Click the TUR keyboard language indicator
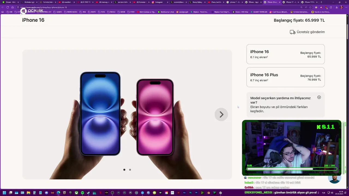 click(323, 193)
